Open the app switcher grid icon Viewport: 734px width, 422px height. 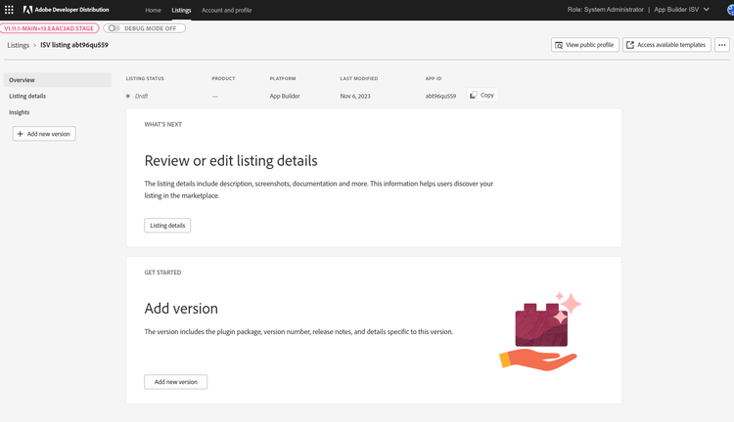click(9, 10)
